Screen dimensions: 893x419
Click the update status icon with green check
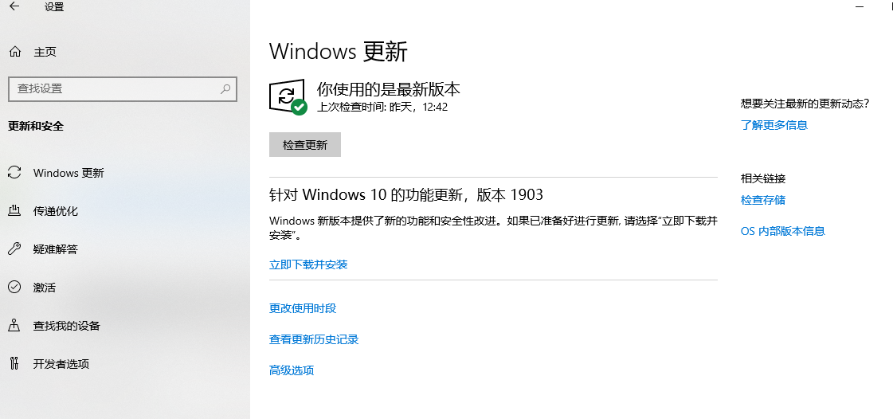tap(288, 97)
